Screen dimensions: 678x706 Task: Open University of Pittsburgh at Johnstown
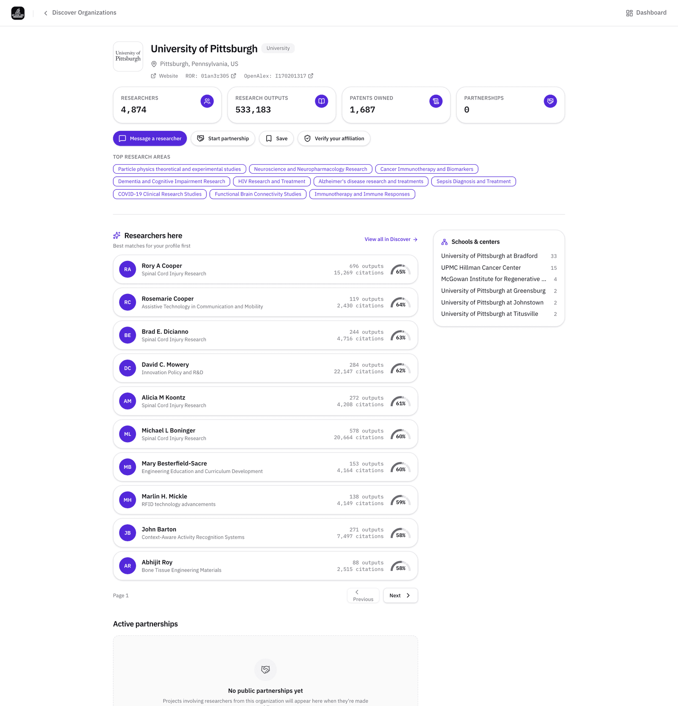(499, 302)
